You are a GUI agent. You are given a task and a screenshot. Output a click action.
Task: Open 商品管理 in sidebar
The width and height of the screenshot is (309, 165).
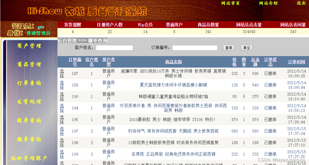pos(29,64)
